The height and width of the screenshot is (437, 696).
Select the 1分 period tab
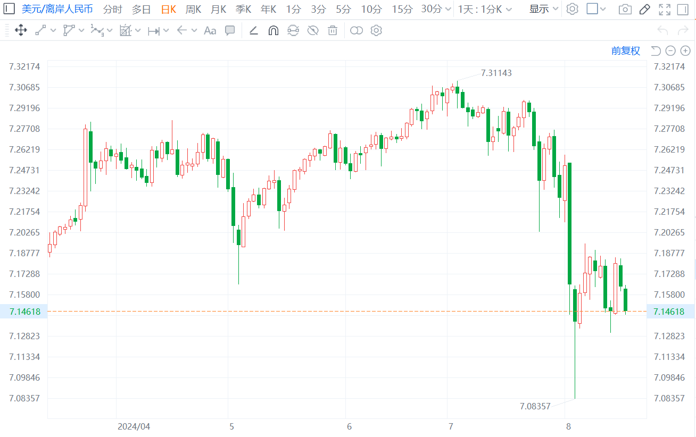(x=293, y=9)
